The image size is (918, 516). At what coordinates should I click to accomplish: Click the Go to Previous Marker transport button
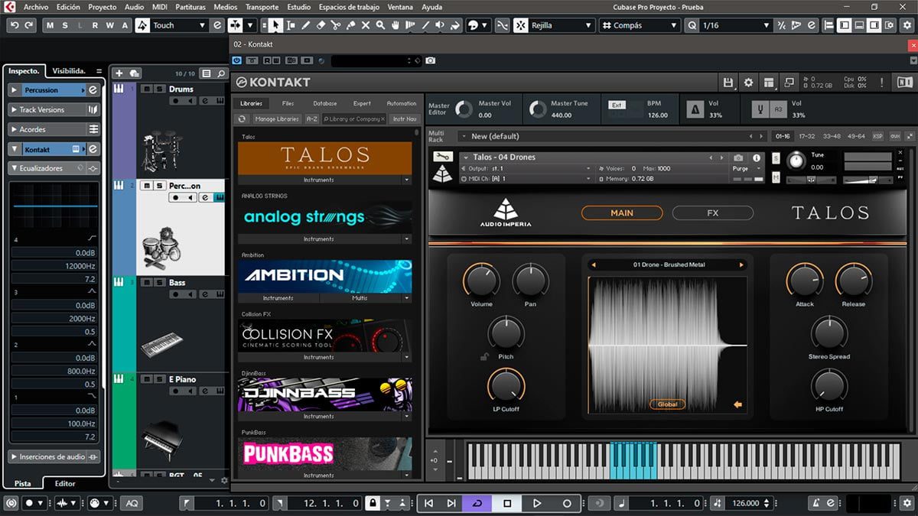[x=429, y=503]
